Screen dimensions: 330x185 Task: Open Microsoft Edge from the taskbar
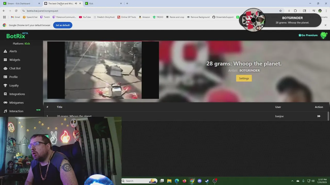177,181
